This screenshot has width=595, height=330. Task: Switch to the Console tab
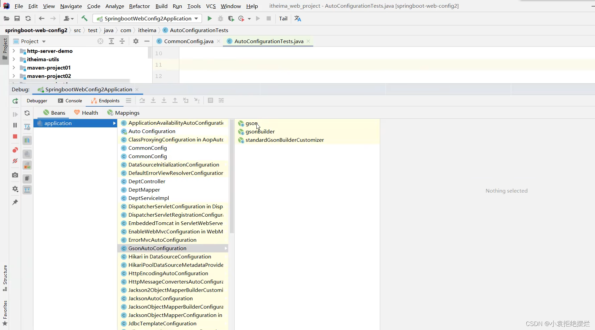70,101
